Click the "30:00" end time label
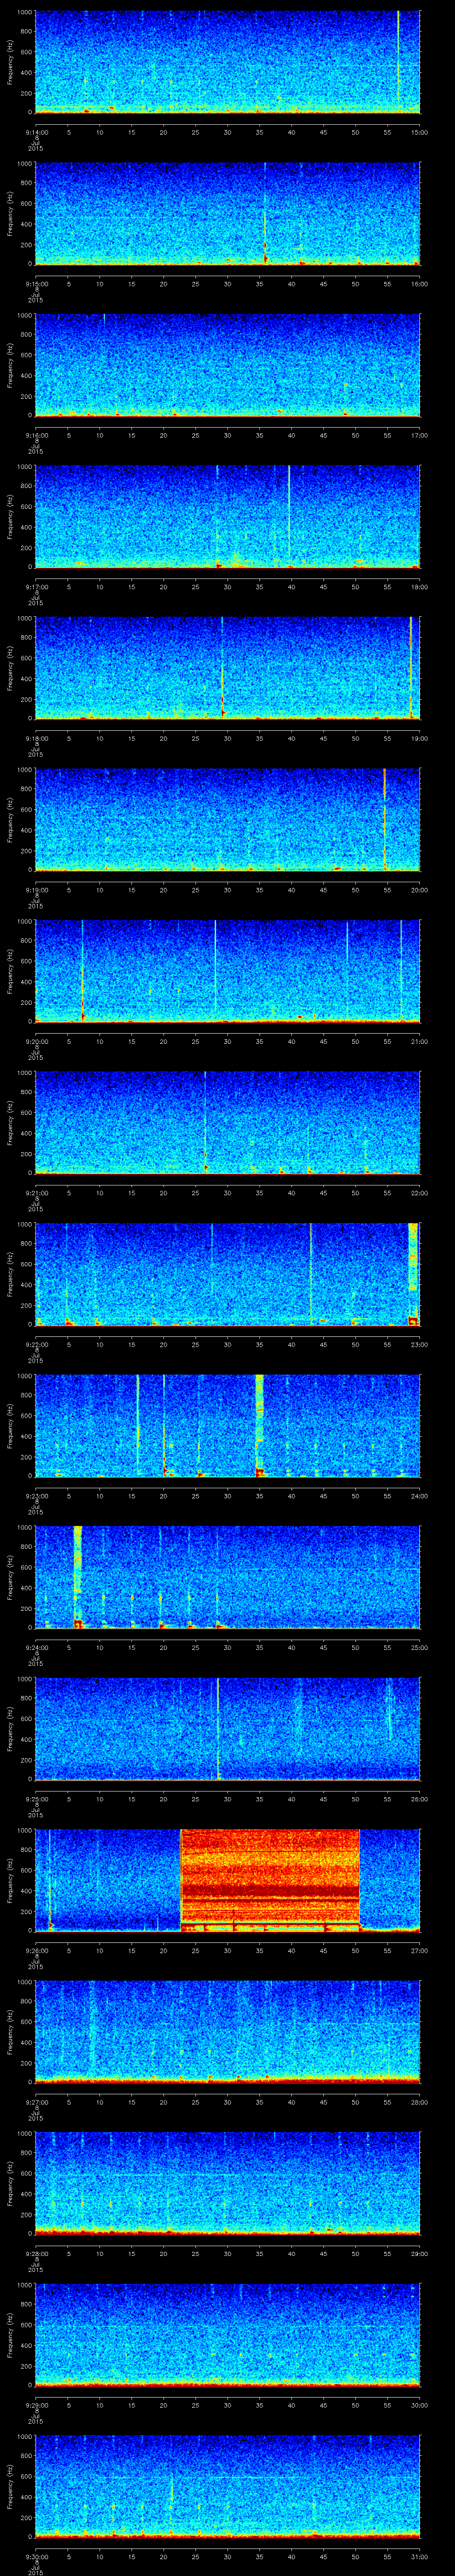This screenshot has height=2576, width=455. pyautogui.click(x=420, y=2405)
